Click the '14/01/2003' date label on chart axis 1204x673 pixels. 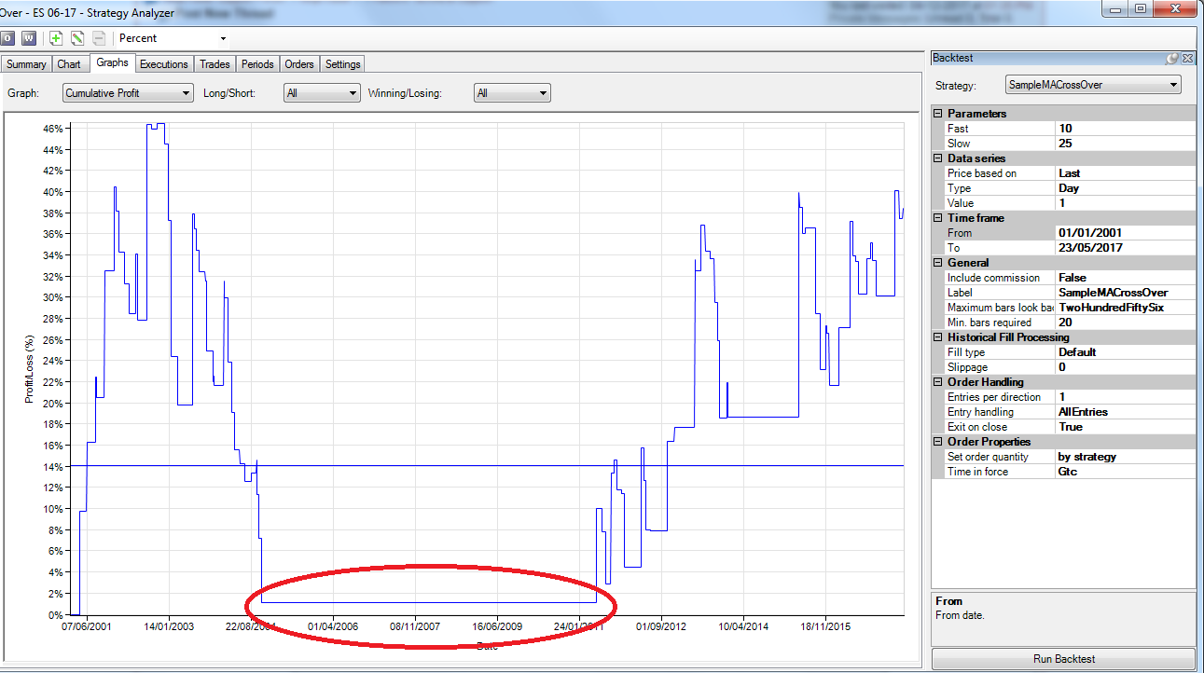click(169, 626)
